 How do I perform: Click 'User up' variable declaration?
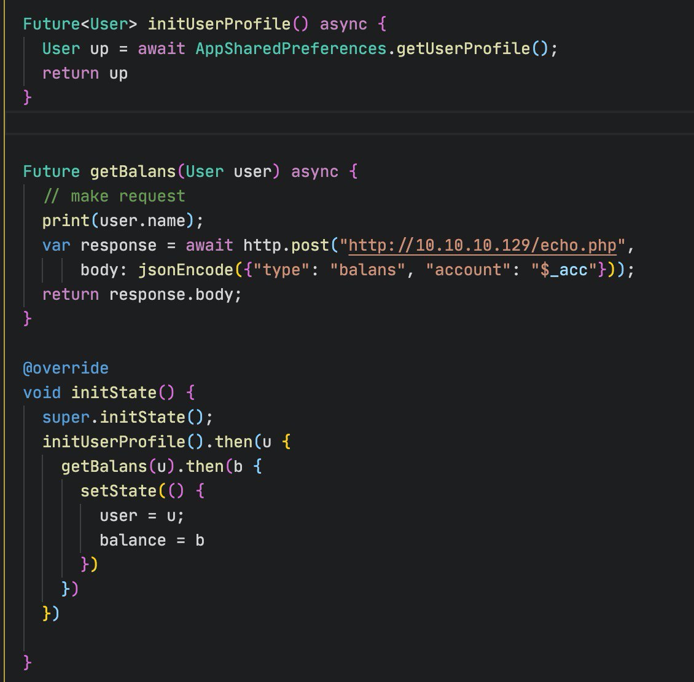(76, 49)
